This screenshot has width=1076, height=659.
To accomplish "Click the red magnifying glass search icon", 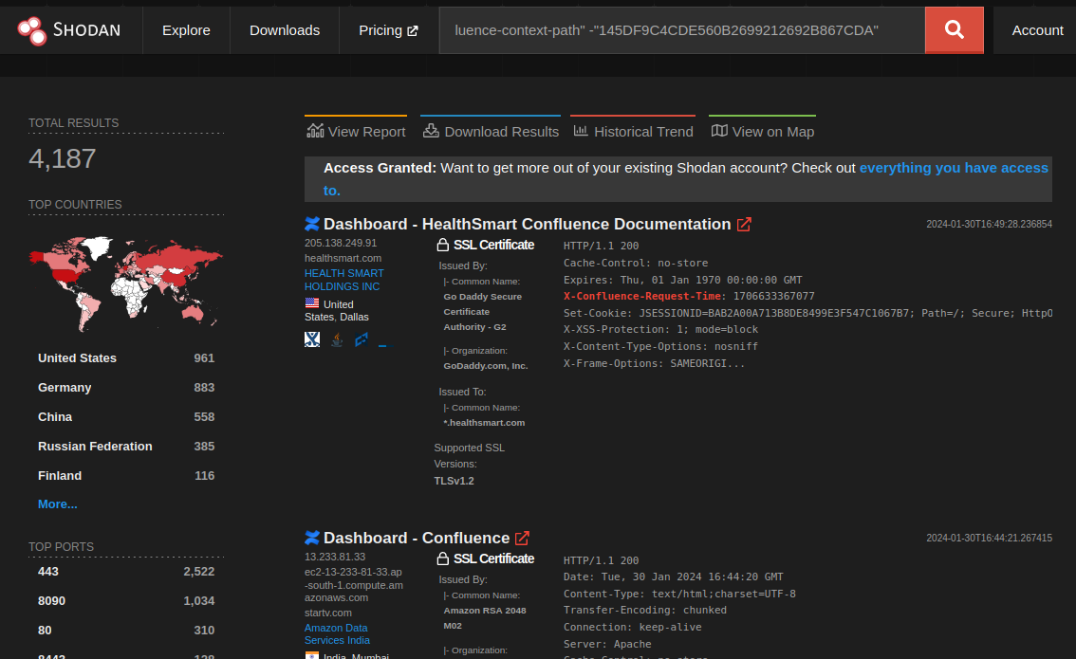I will coord(954,29).
